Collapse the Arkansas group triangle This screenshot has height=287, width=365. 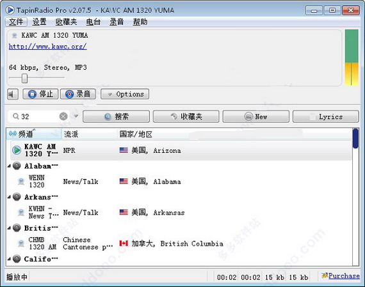9,197
